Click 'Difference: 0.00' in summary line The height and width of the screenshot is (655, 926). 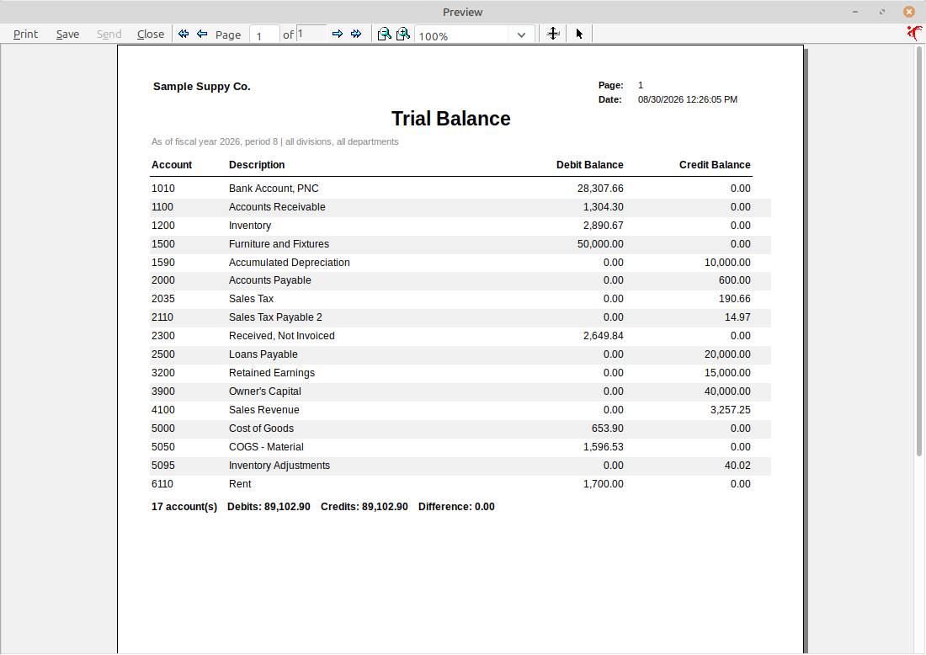point(456,507)
